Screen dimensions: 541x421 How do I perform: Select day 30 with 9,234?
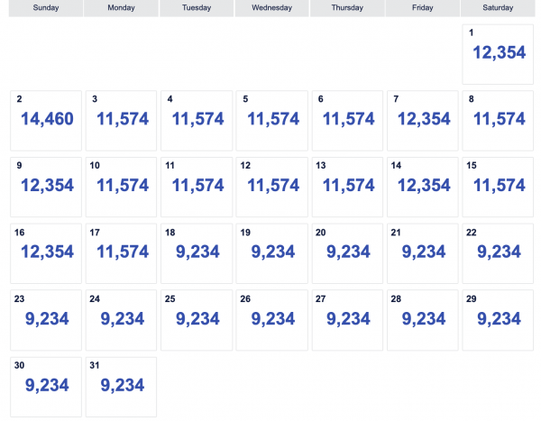pos(46,386)
